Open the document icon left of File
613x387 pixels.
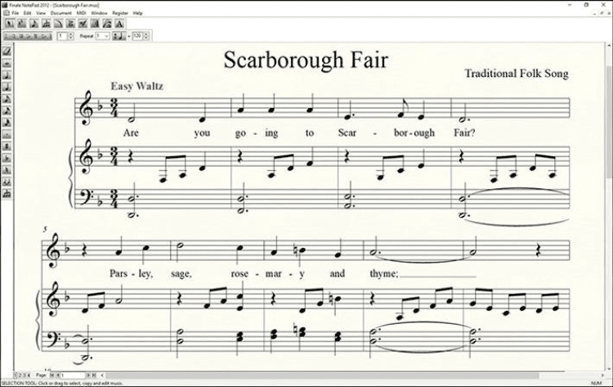pyautogui.click(x=7, y=13)
